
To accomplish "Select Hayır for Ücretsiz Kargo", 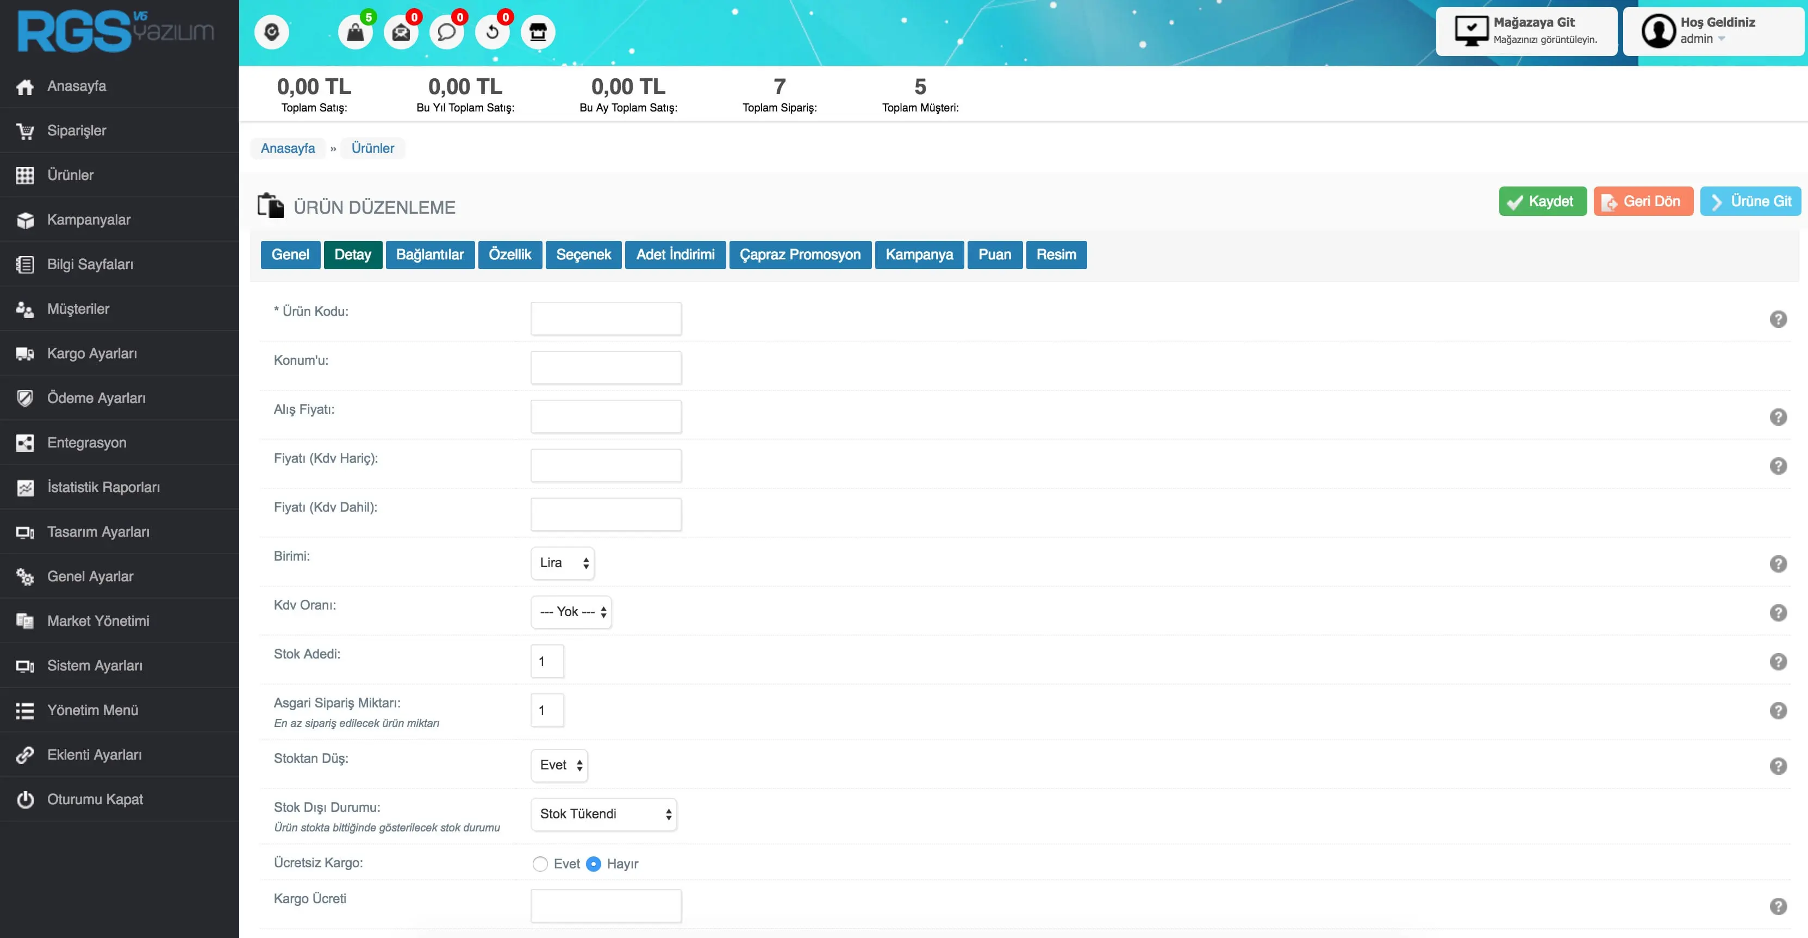I will pos(593,864).
